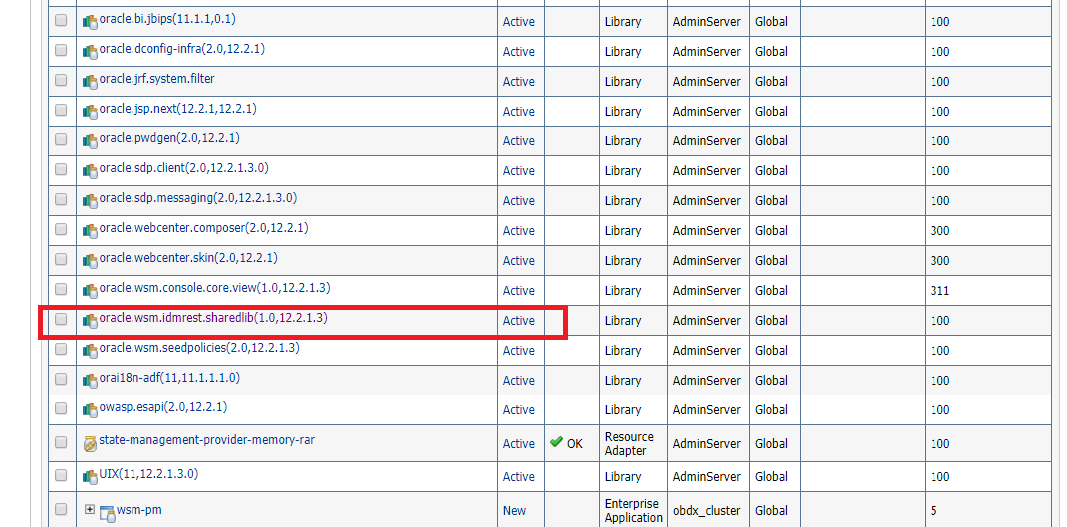This screenshot has height=527, width=1067.
Task: Select checkbox beside oracle.dconfig-infra
Action: click(61, 50)
